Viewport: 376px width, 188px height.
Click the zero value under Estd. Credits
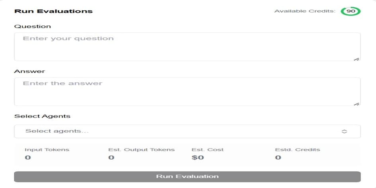(278, 157)
